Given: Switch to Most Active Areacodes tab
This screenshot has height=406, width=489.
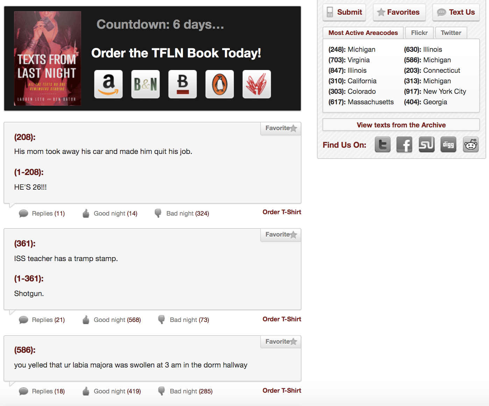Looking at the screenshot, I should click(x=363, y=33).
